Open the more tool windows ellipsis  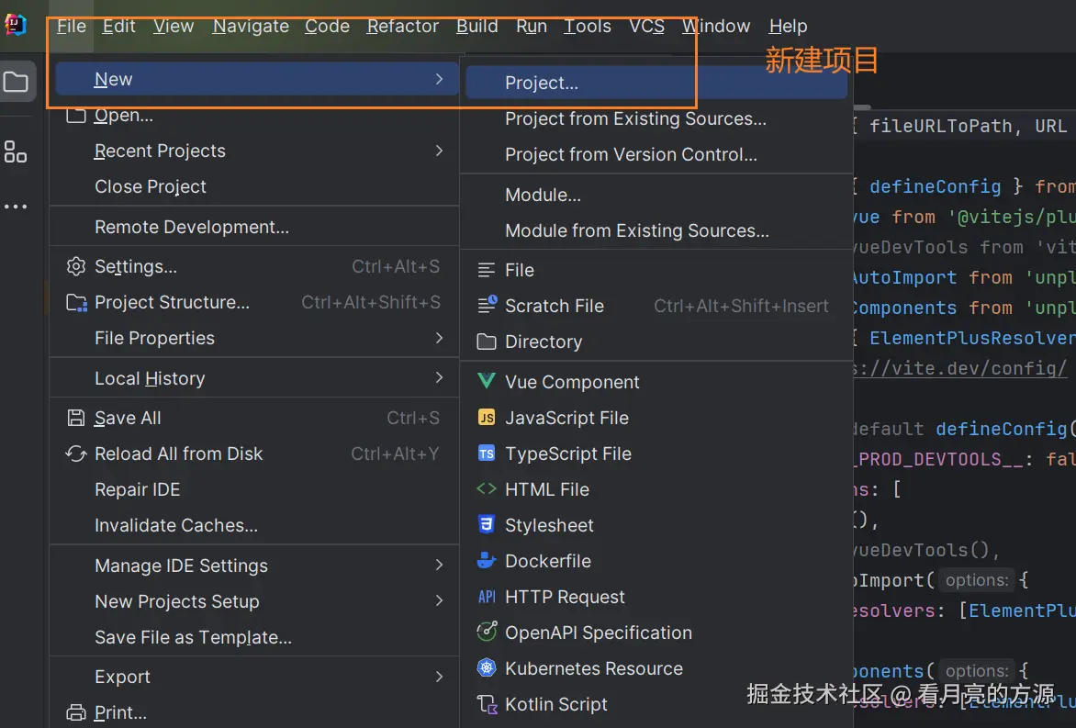(16, 207)
